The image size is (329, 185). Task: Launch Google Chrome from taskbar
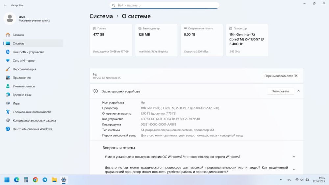[x=36, y=180]
